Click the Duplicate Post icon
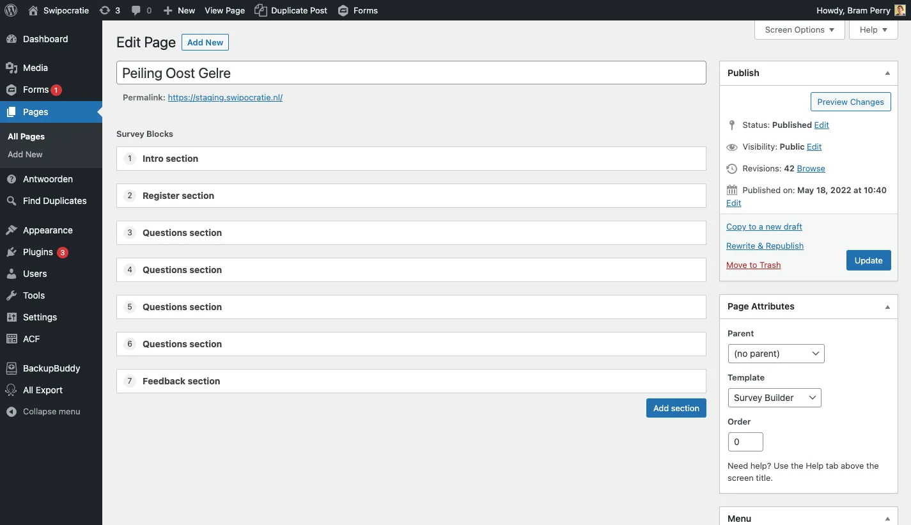The height and width of the screenshot is (525, 911). click(260, 10)
